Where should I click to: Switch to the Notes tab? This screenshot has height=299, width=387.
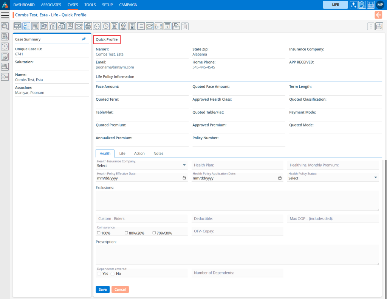pyautogui.click(x=158, y=153)
